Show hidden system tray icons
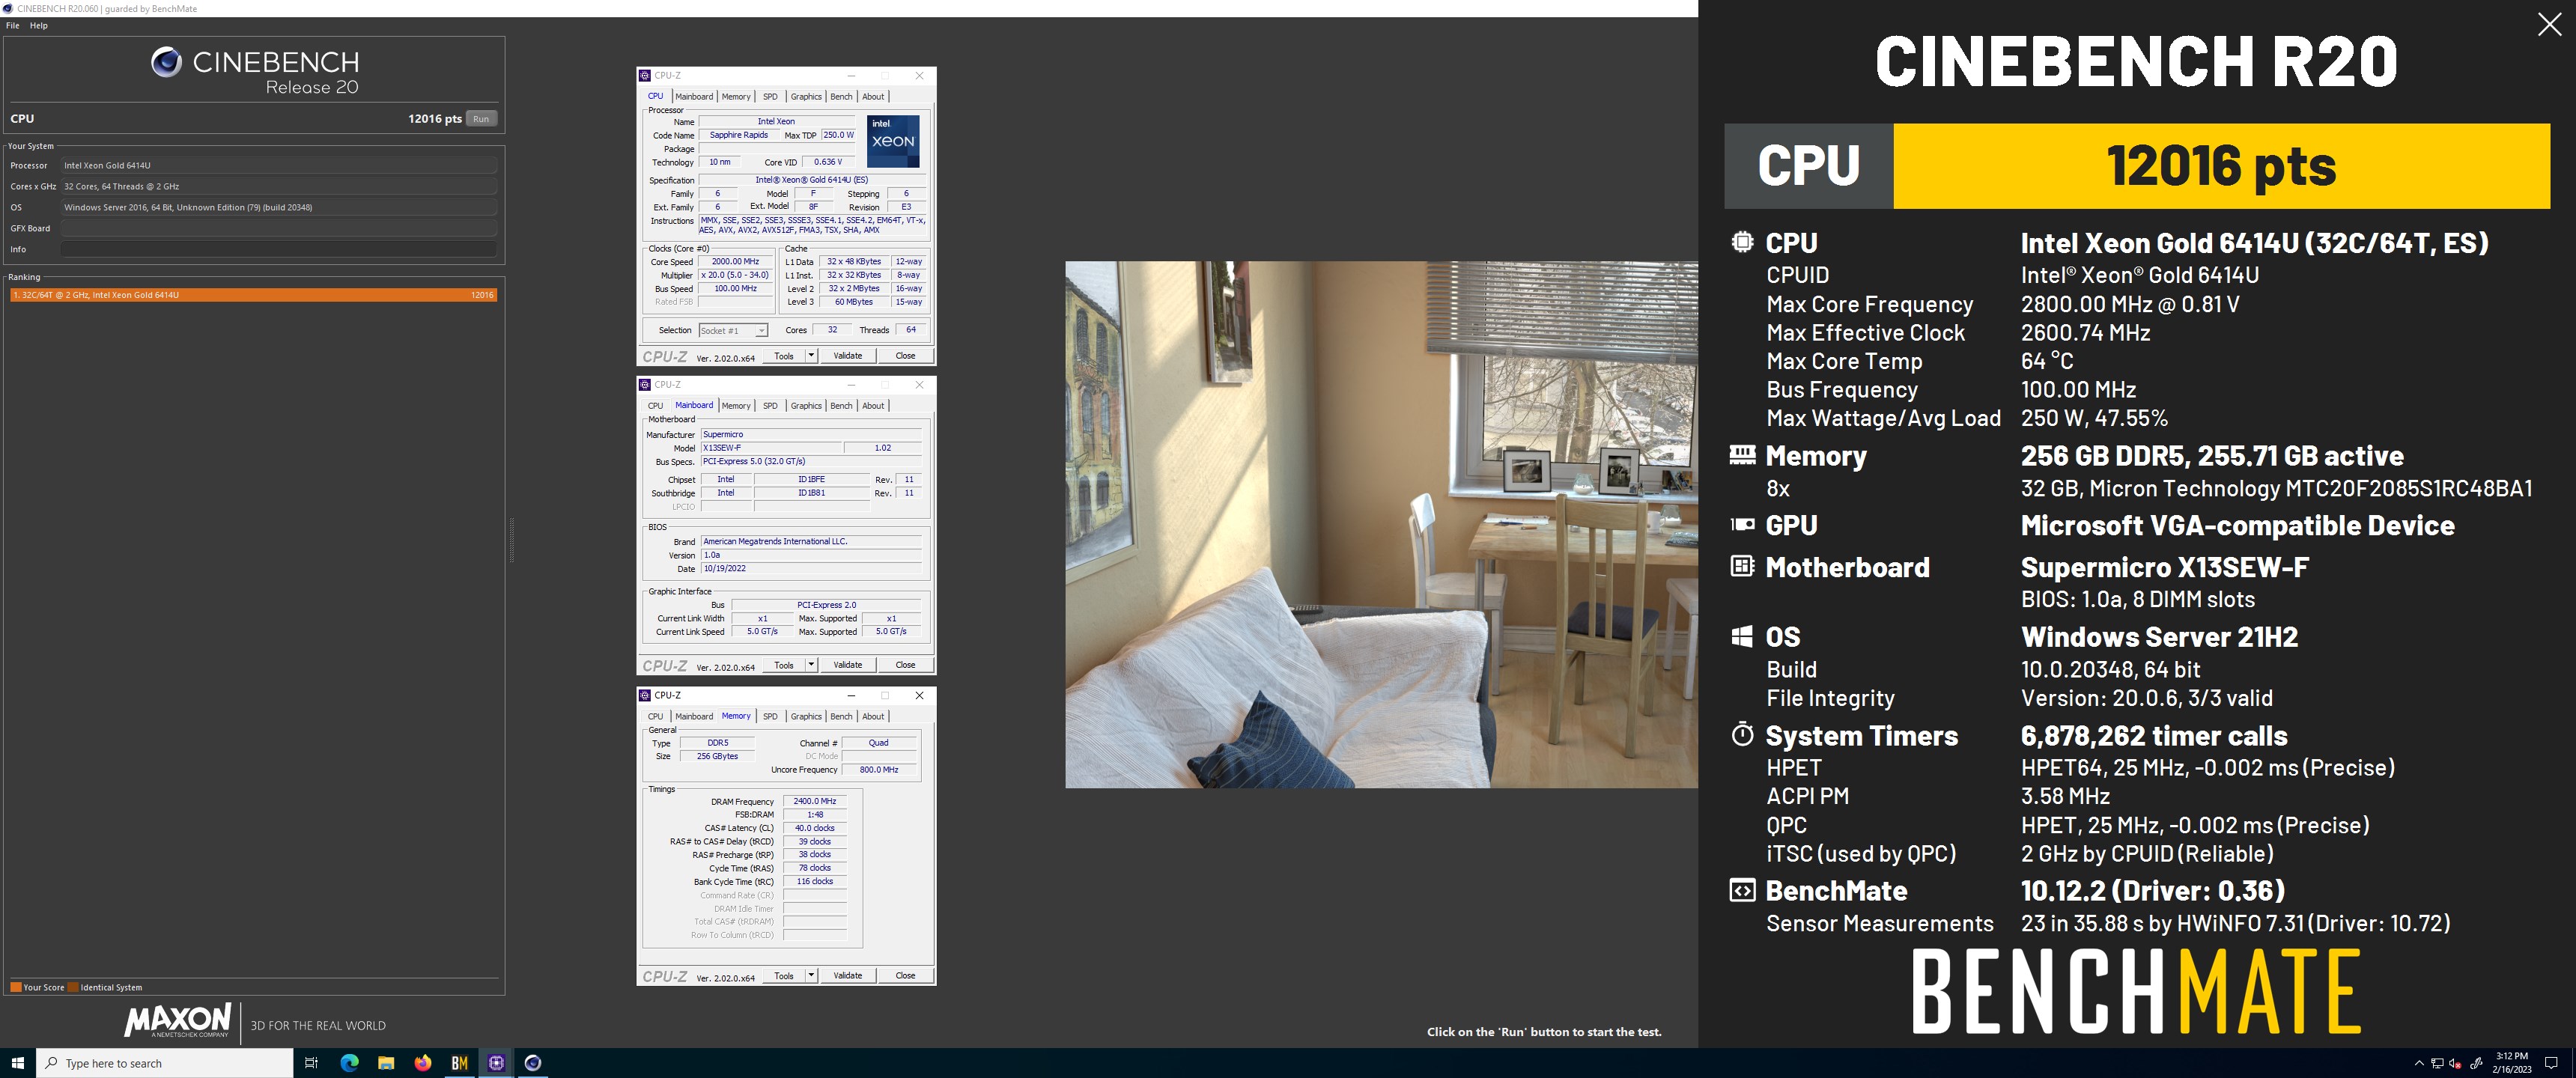The width and height of the screenshot is (2576, 1078). tap(2419, 1063)
